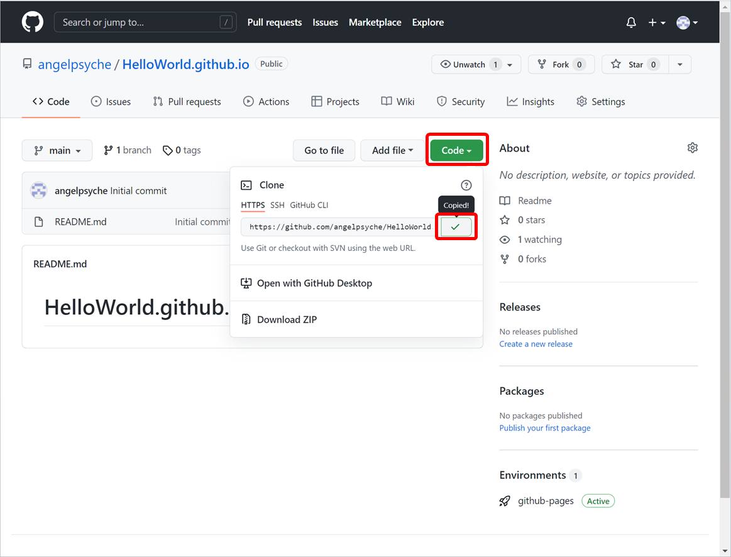Open the plus create-new menu
The width and height of the screenshot is (731, 557).
coord(656,23)
